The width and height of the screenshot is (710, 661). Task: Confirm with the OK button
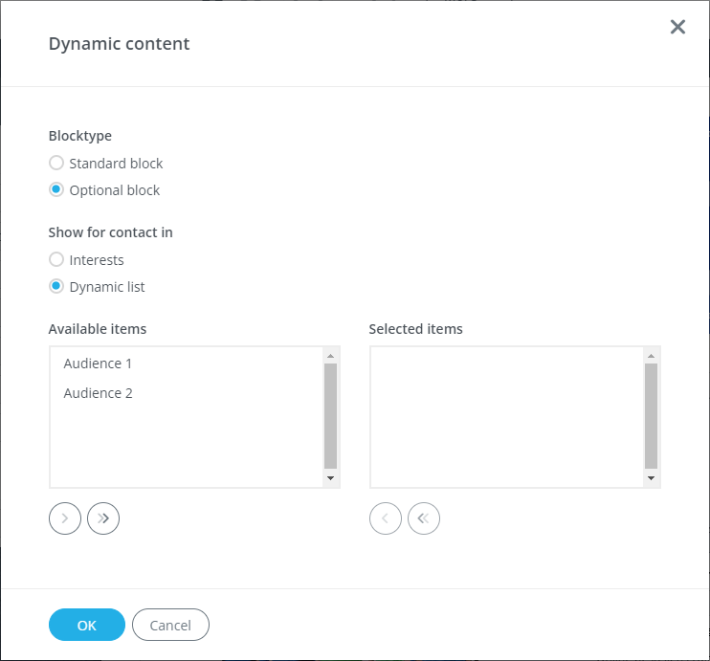click(x=87, y=626)
